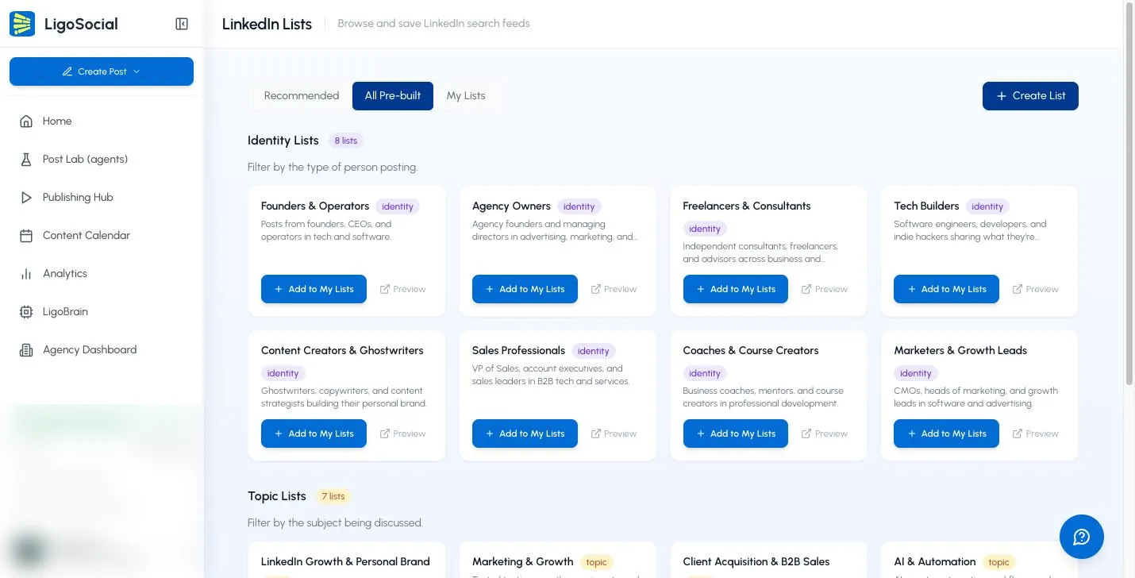Add Founders & Operators to My Lists
Image resolution: width=1135 pixels, height=578 pixels.
click(x=314, y=289)
